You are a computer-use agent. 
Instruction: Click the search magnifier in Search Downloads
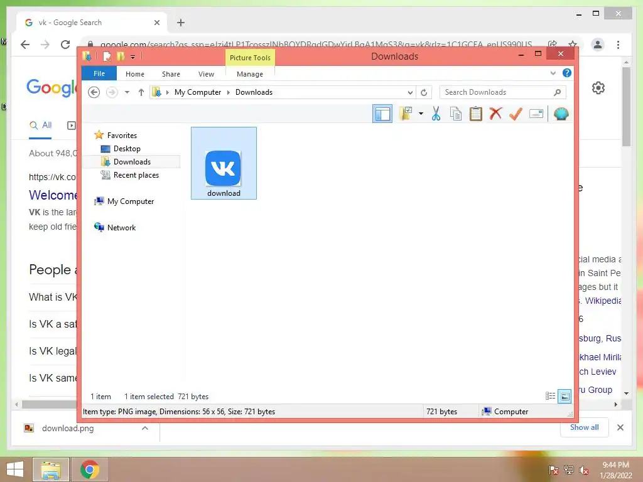click(x=558, y=92)
